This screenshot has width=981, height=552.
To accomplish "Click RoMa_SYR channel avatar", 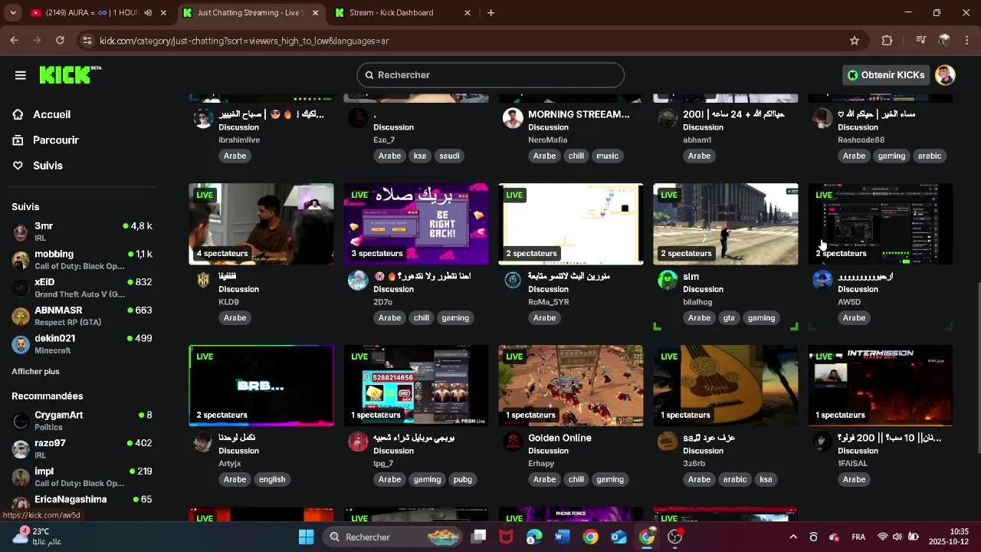I will pos(513,280).
